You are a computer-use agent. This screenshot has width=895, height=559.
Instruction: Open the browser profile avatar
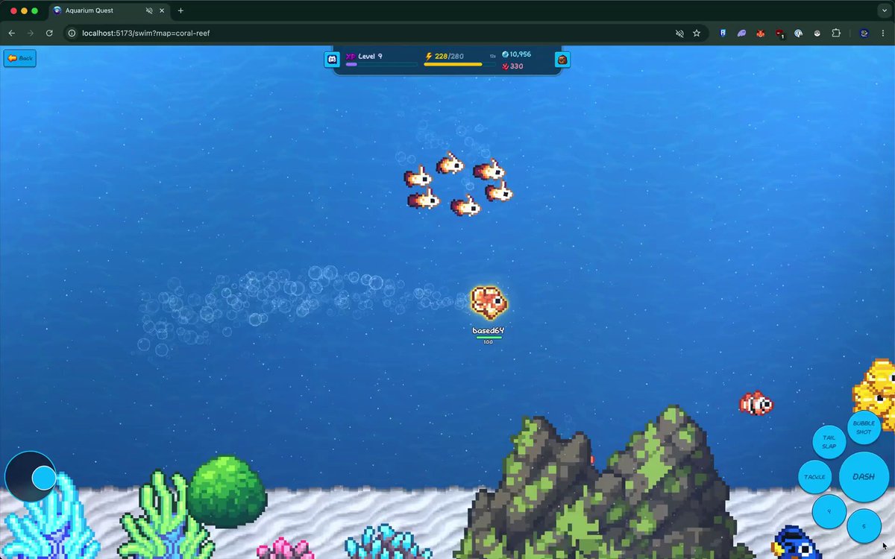point(864,33)
